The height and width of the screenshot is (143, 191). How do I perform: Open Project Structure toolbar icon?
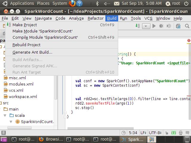(x=178, y=26)
